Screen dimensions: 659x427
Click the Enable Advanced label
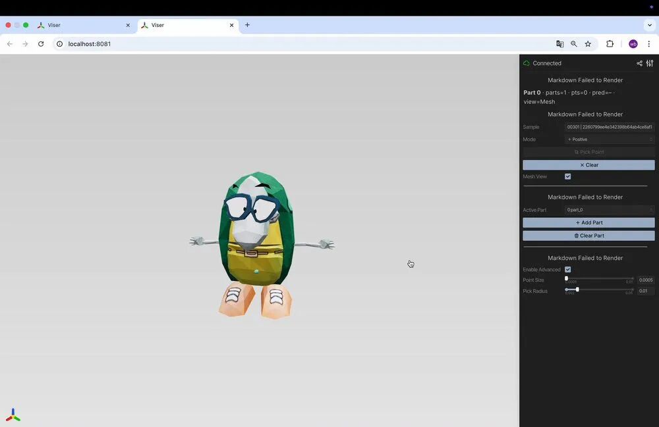click(541, 269)
